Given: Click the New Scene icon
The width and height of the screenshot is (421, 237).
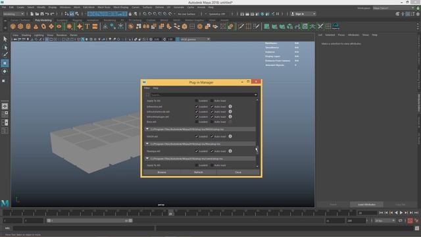Looking at the screenshot, I should tap(32, 14).
